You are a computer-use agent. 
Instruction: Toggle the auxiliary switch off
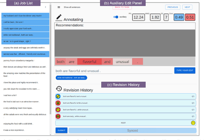(116, 17)
